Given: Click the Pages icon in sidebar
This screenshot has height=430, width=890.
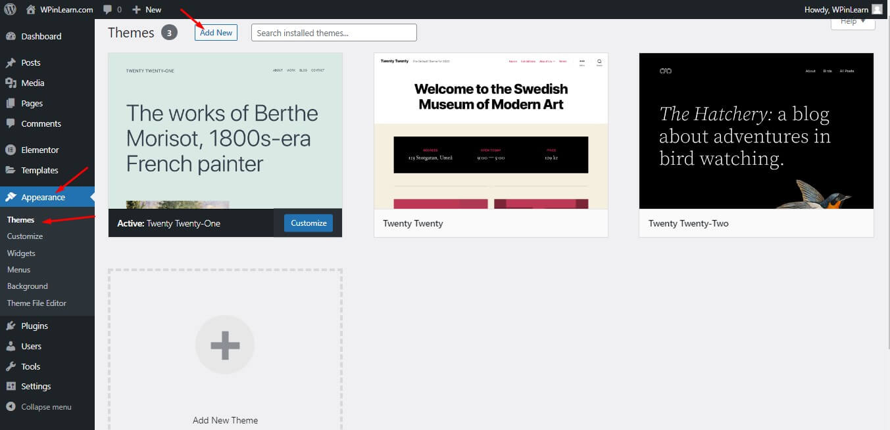Looking at the screenshot, I should coord(11,103).
